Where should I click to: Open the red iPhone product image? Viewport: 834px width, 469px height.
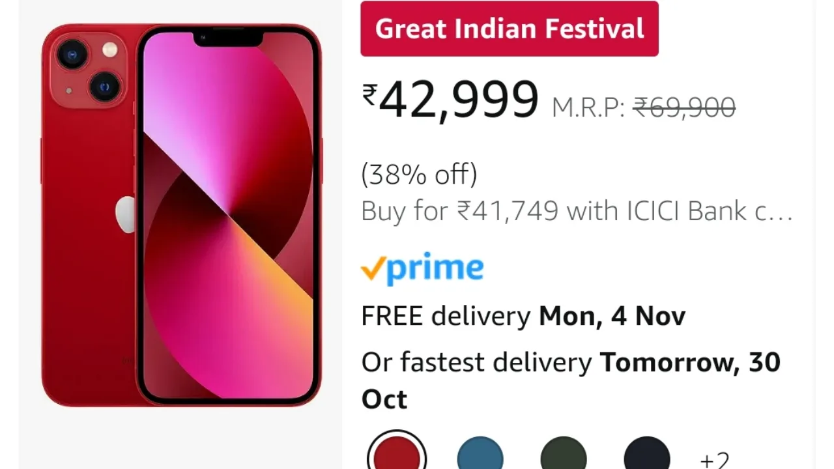181,215
